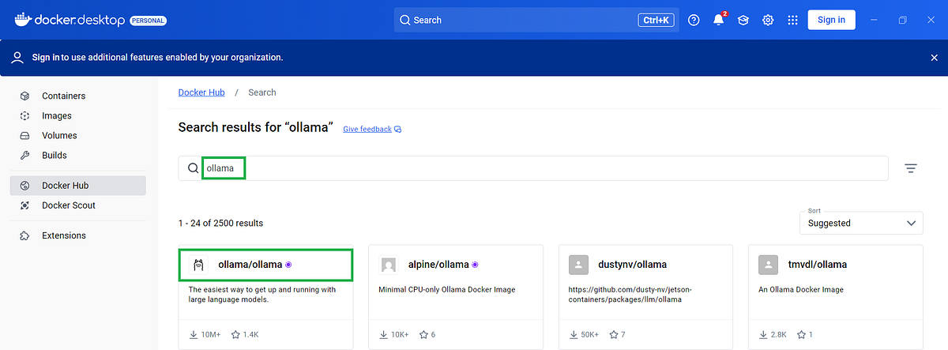The width and height of the screenshot is (948, 350).
Task: Dismiss the sign-in banner
Action: (934, 58)
